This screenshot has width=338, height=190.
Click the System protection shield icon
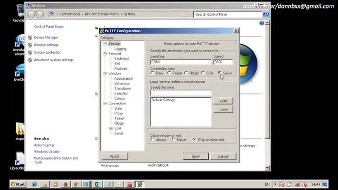[x=30, y=52]
